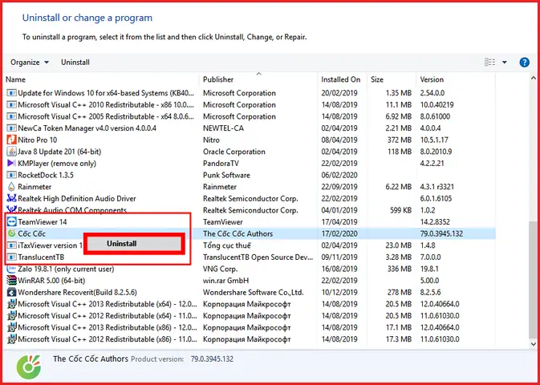Select the Cốc Cốc program name
This screenshot has height=385, width=540.
click(31, 234)
